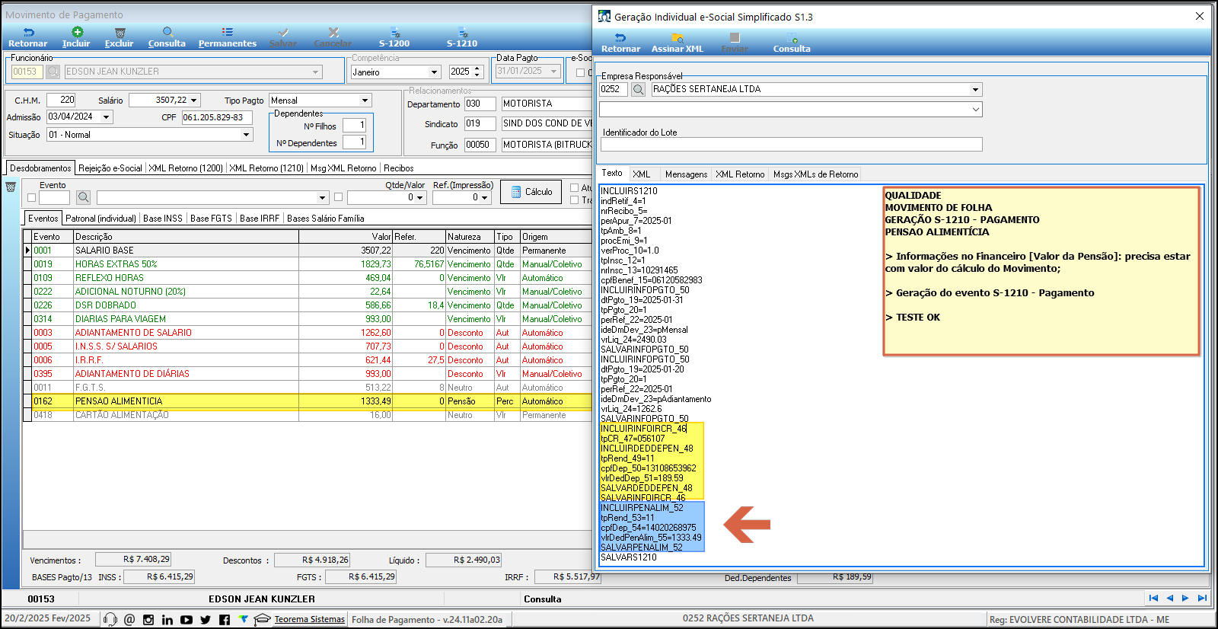This screenshot has height=629, width=1218.
Task: Switch to the XML tab in e-Social window
Action: pyautogui.click(x=642, y=174)
